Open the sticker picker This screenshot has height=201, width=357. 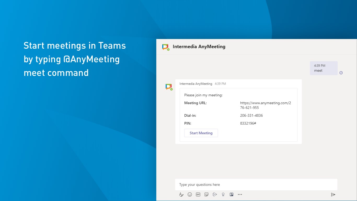(206, 194)
